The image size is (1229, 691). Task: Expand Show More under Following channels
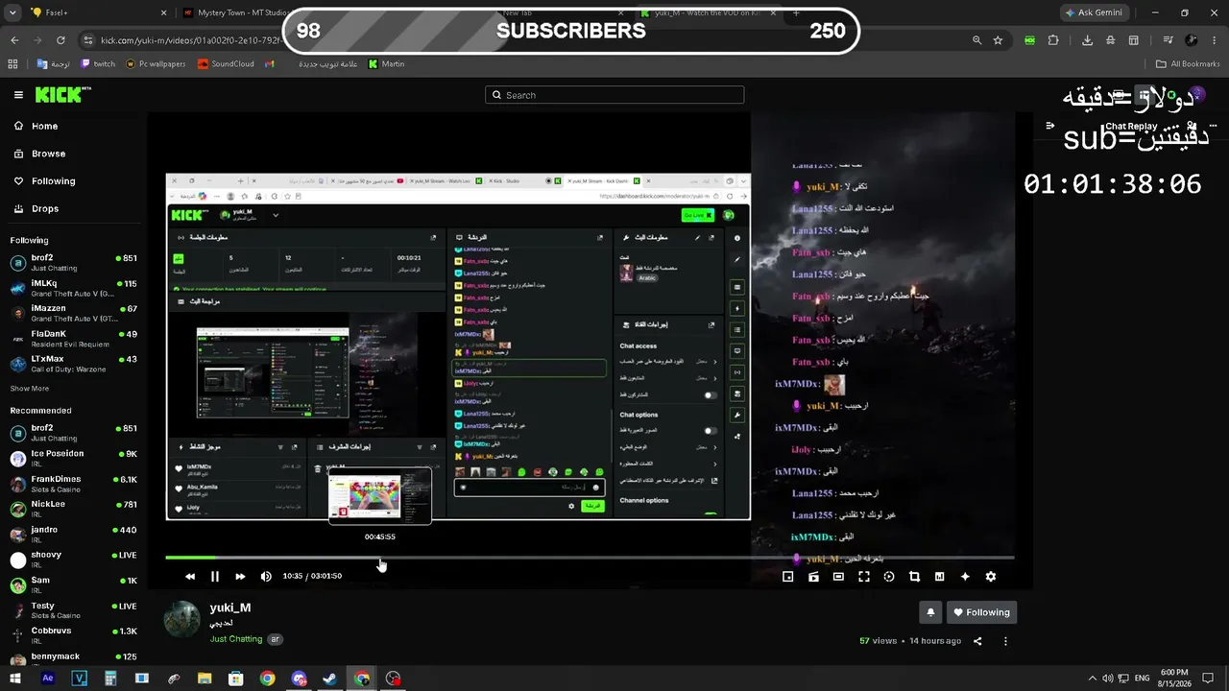click(30, 389)
